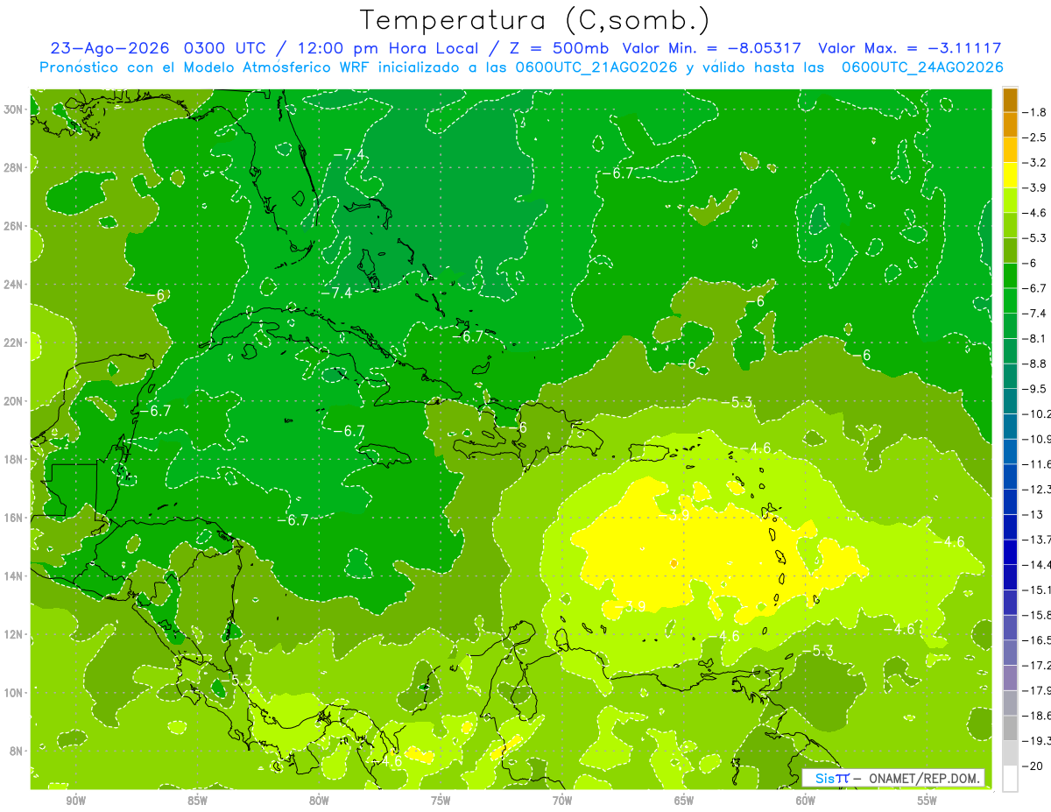Screen dimensions: 1051x812
Task: Click the "-18.6" color scale label
Action: 1036,716
